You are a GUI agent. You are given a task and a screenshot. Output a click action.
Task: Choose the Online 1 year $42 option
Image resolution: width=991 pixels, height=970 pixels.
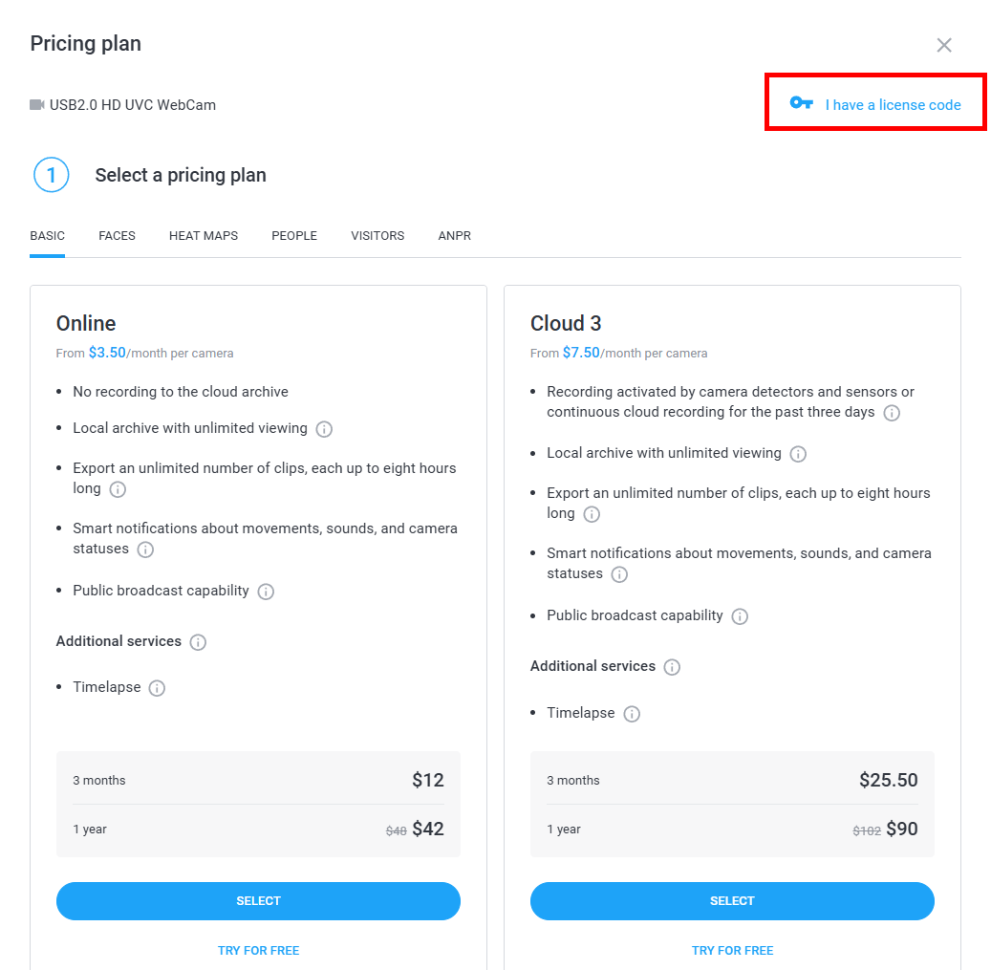click(258, 830)
